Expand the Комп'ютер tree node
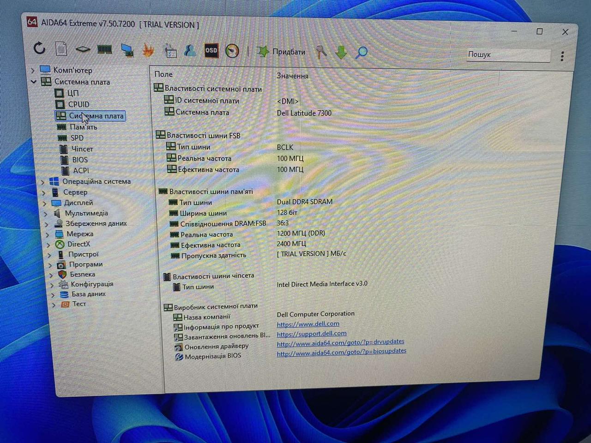The image size is (591, 443). [x=33, y=71]
